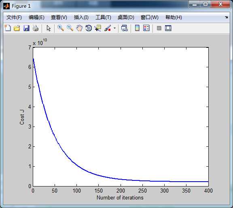
Task: Print the figure using printer icon
Action: (x=36, y=28)
